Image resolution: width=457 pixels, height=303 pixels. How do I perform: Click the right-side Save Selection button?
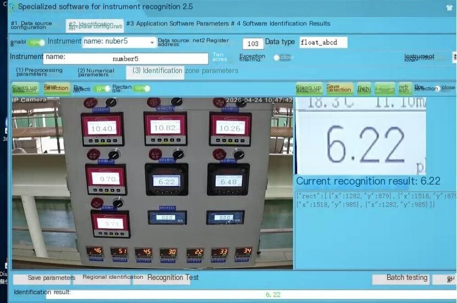pos(339,88)
